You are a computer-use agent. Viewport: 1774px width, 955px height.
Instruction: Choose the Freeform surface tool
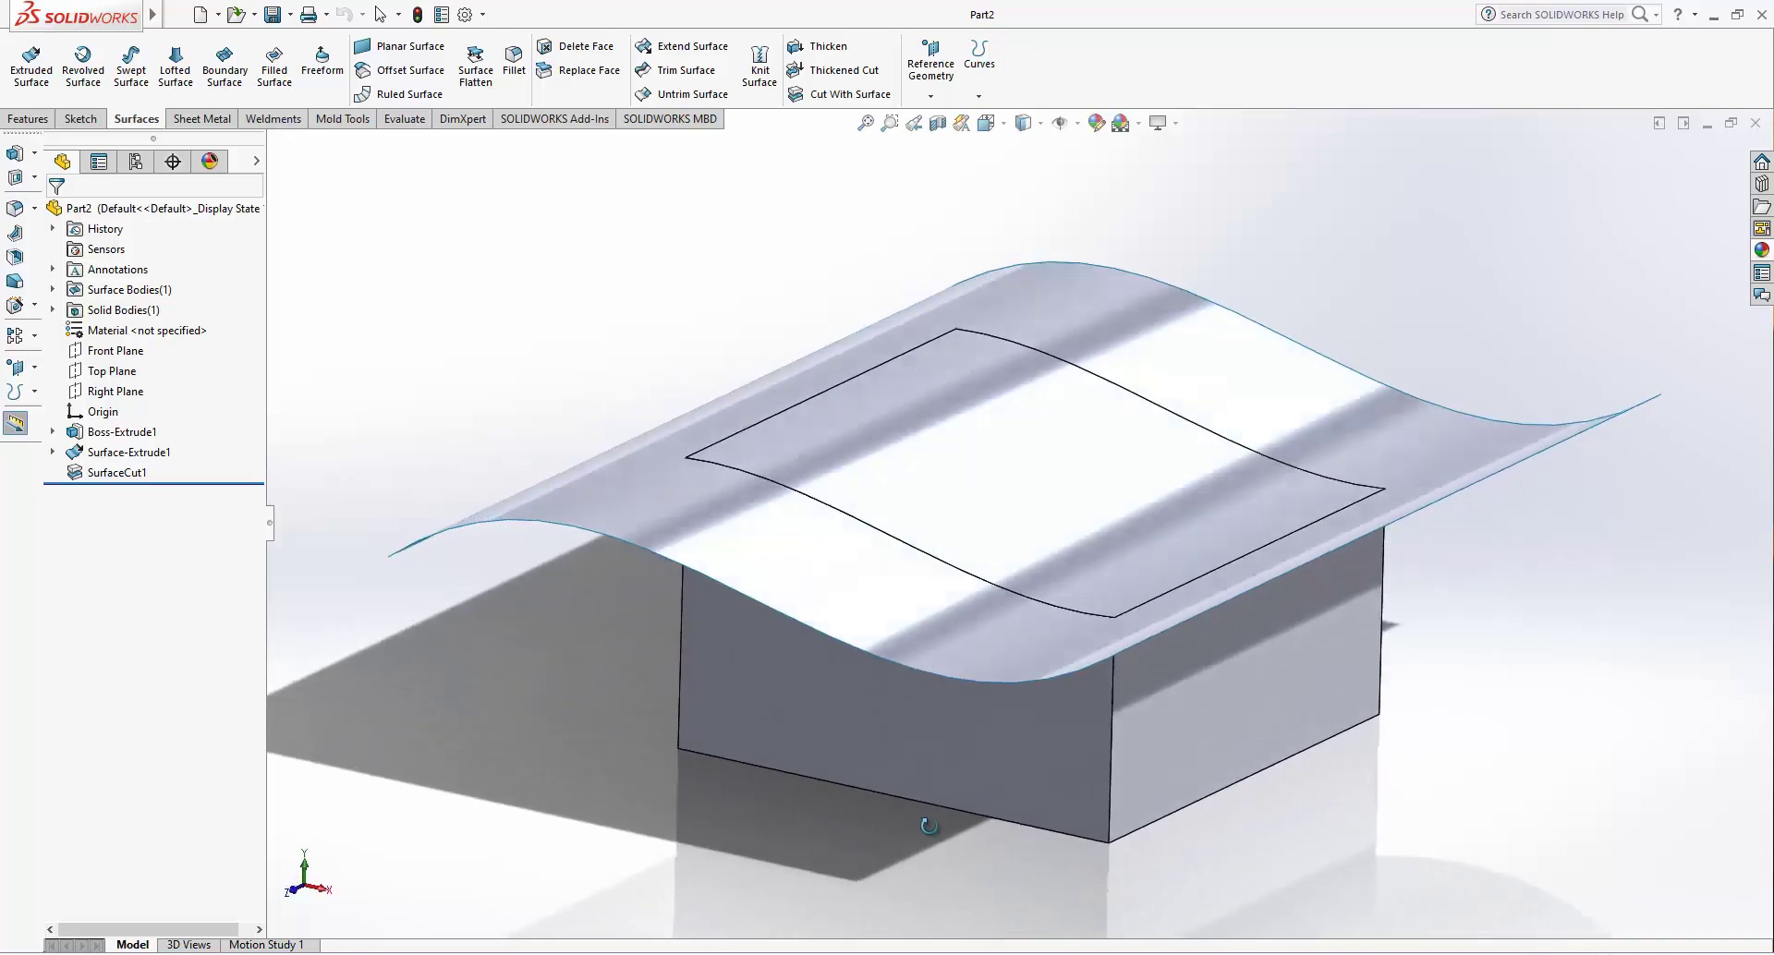322,61
